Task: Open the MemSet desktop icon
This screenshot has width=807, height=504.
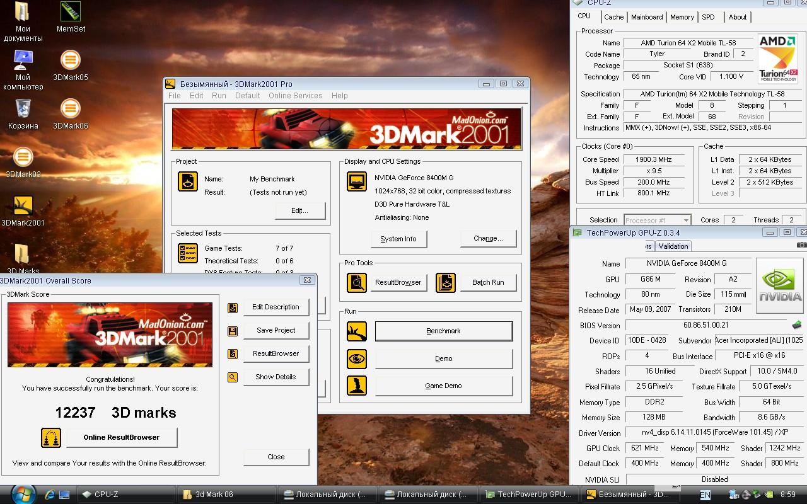Action: click(71, 16)
